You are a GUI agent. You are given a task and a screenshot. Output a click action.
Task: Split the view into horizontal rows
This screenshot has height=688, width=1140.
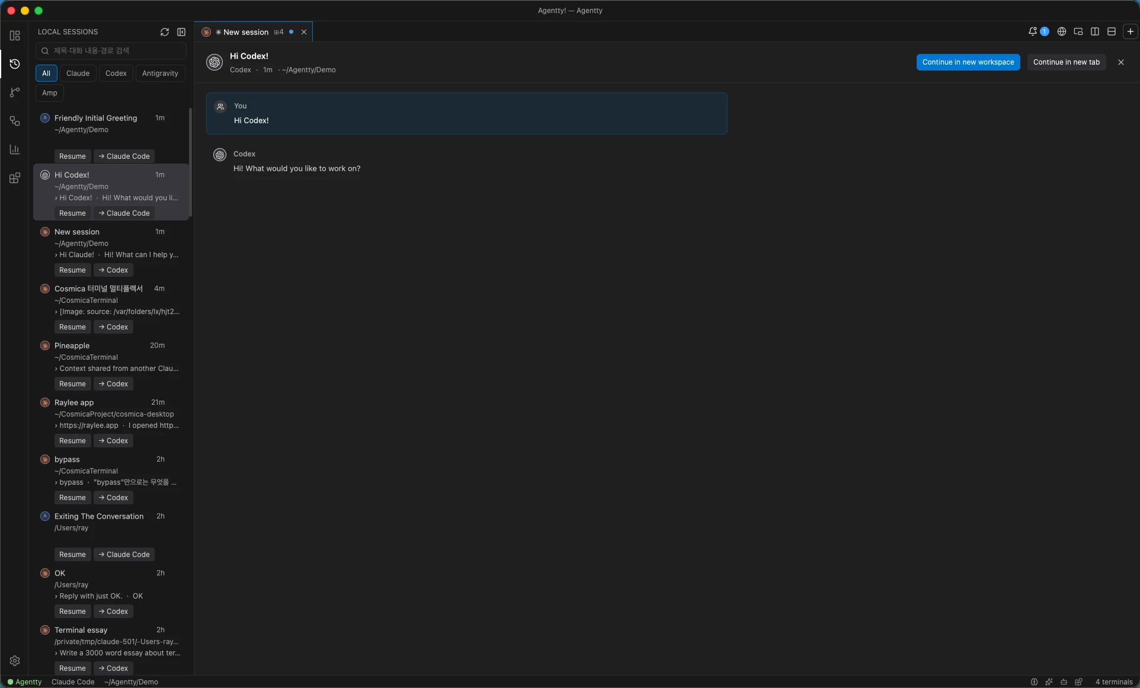click(1112, 31)
